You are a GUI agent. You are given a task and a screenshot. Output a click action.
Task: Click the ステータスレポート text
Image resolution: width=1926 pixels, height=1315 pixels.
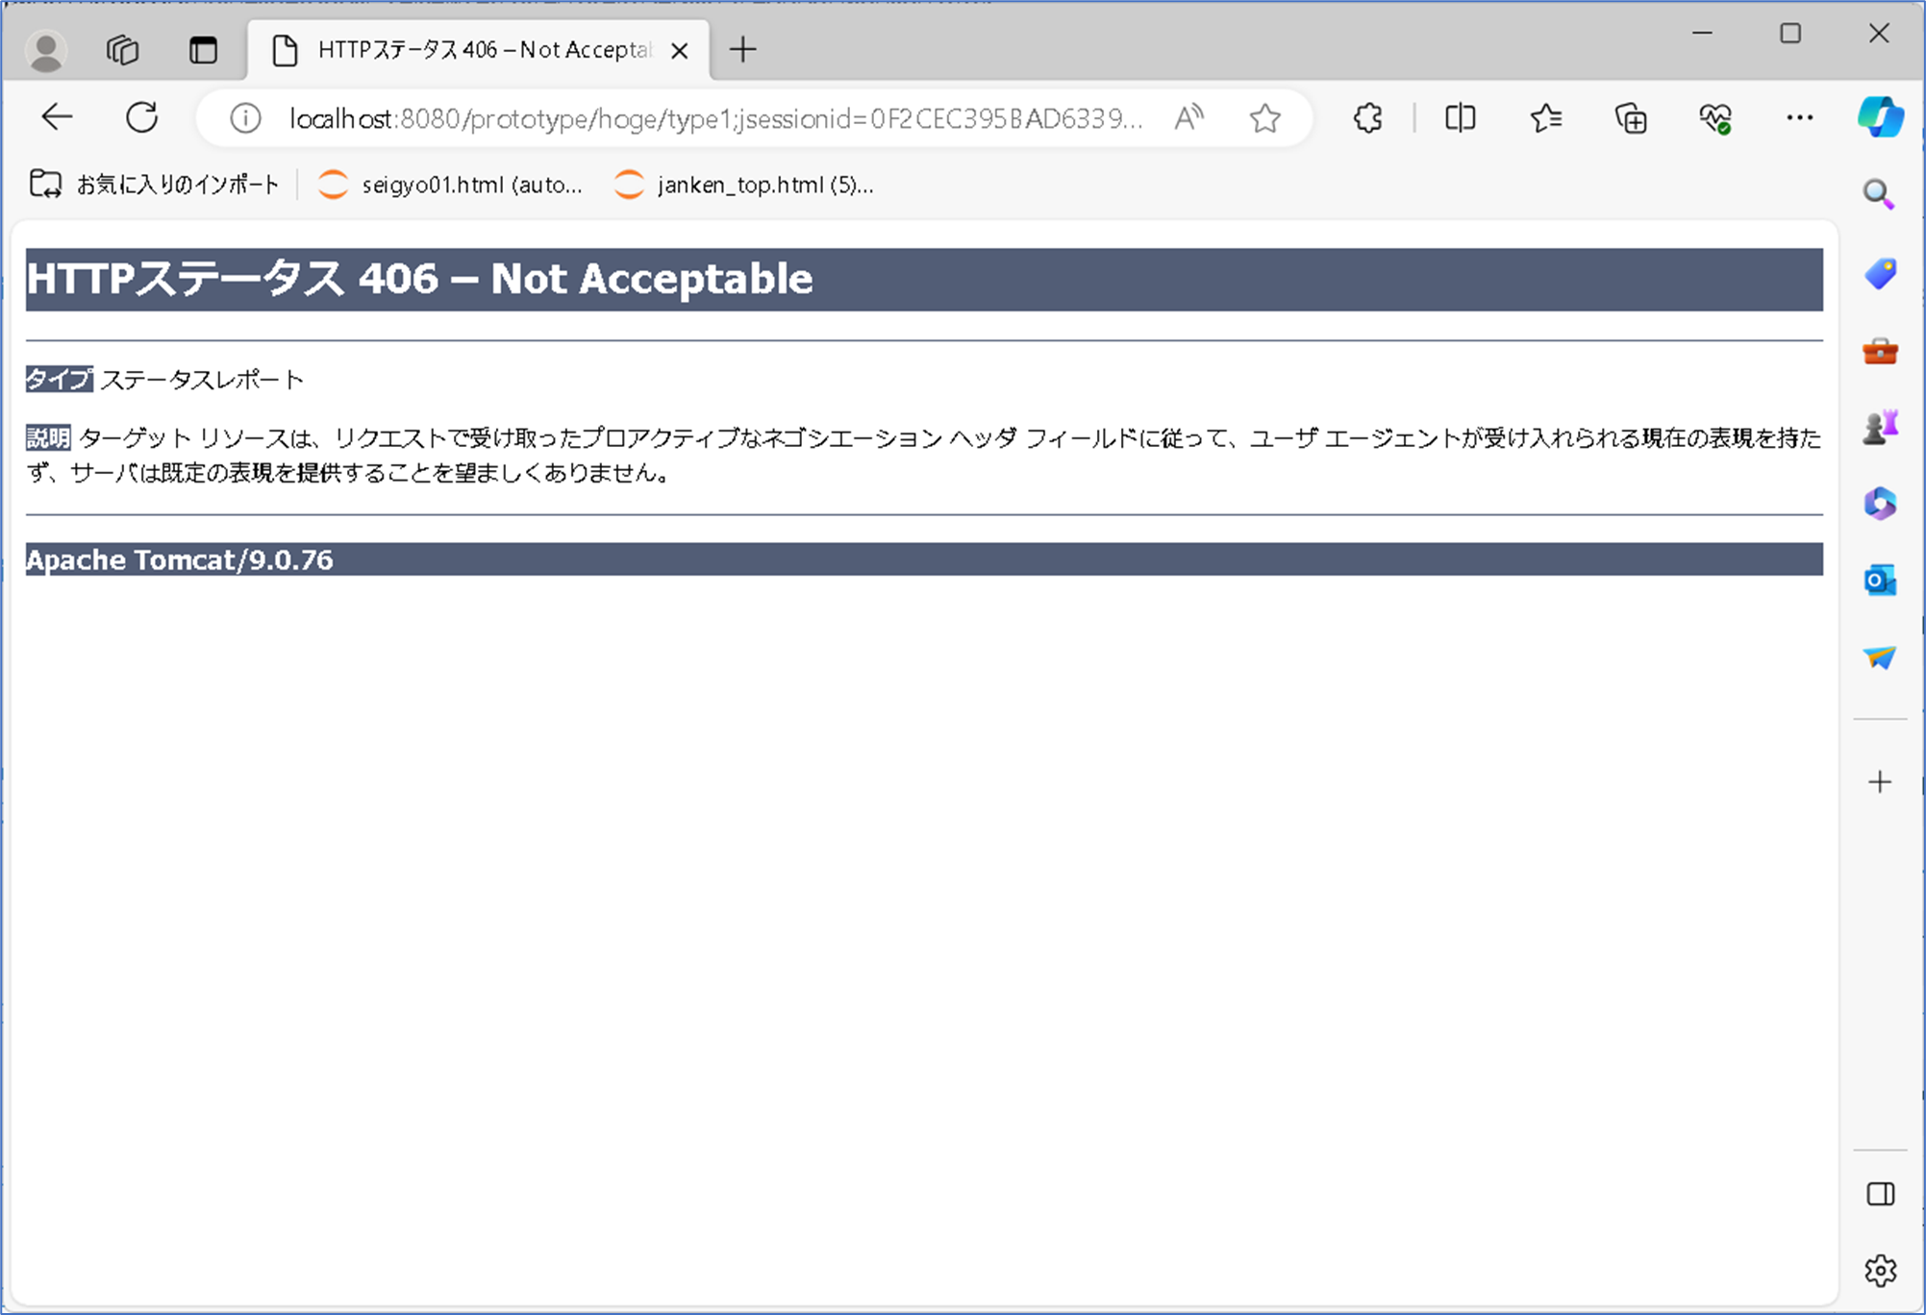click(x=202, y=380)
